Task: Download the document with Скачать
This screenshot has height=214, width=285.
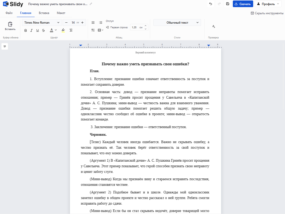Action: click(243, 4)
